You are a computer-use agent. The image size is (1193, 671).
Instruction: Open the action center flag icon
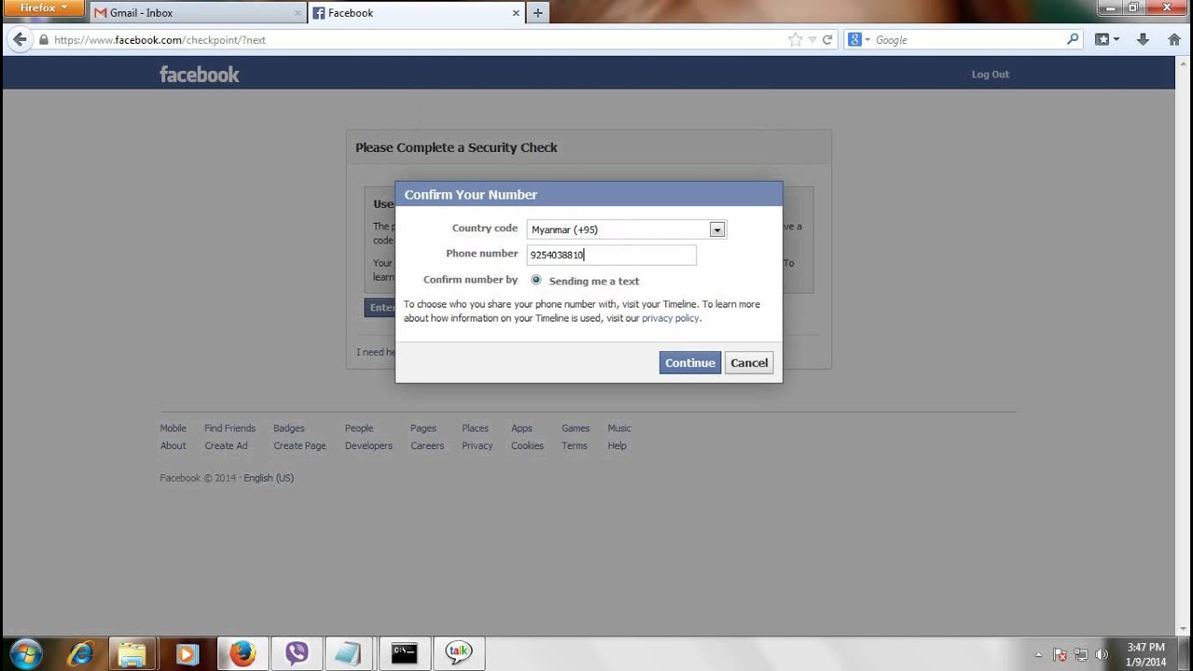point(1060,654)
